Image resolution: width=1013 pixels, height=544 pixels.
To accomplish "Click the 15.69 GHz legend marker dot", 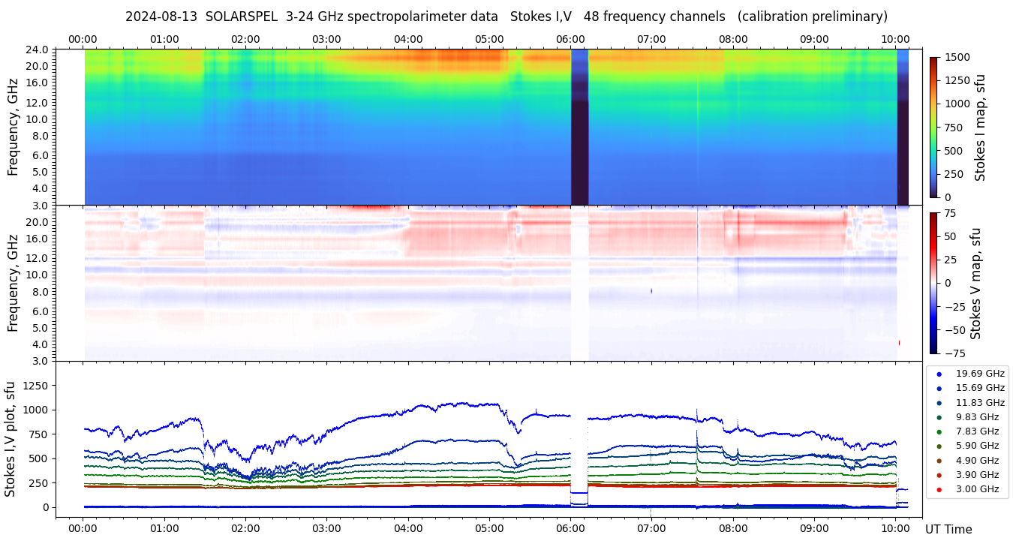I will (939, 388).
